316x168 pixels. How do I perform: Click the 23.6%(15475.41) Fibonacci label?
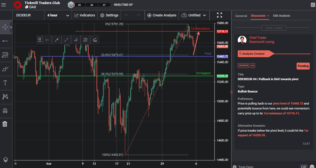click(112, 55)
